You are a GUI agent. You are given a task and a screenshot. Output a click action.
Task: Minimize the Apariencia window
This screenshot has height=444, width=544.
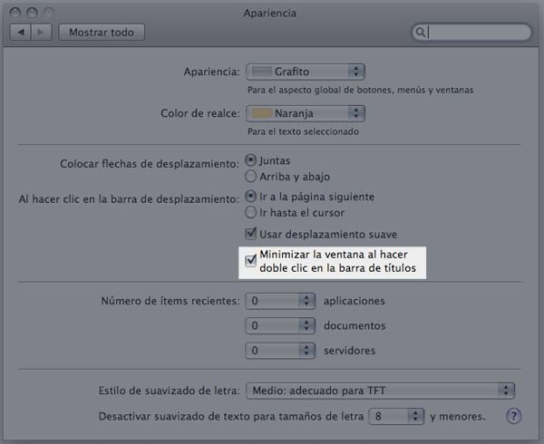coord(32,13)
